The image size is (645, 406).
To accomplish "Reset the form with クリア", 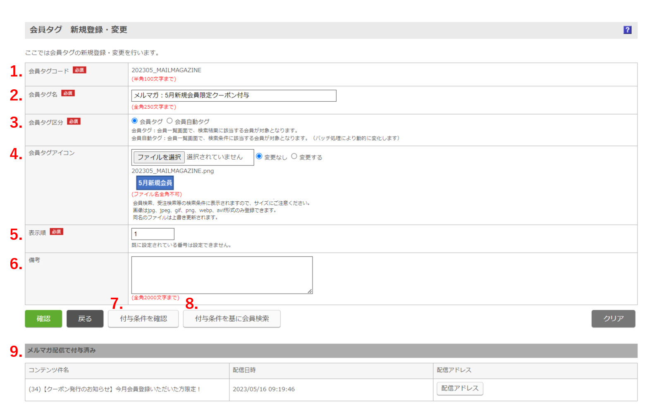I will (613, 319).
